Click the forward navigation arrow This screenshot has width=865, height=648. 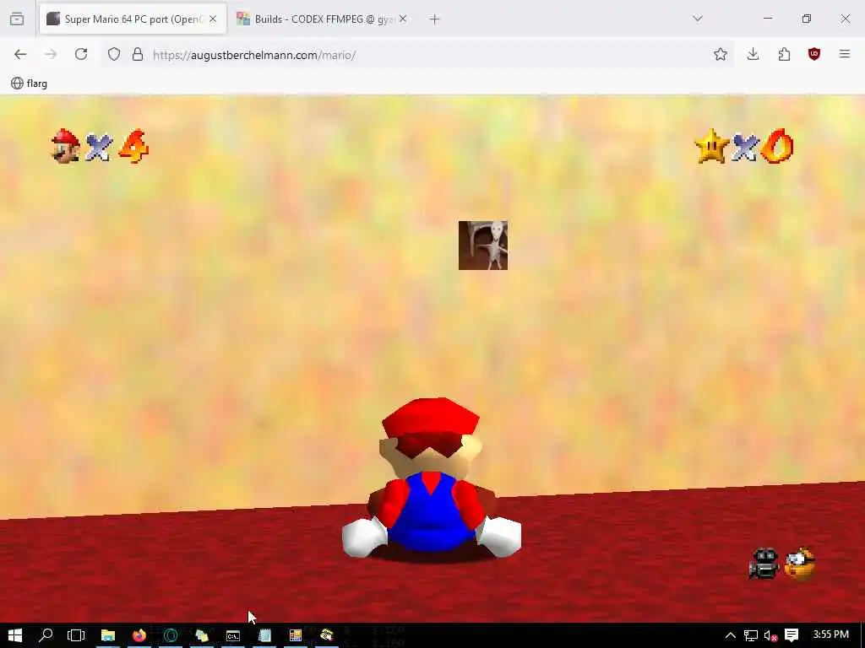(50, 55)
